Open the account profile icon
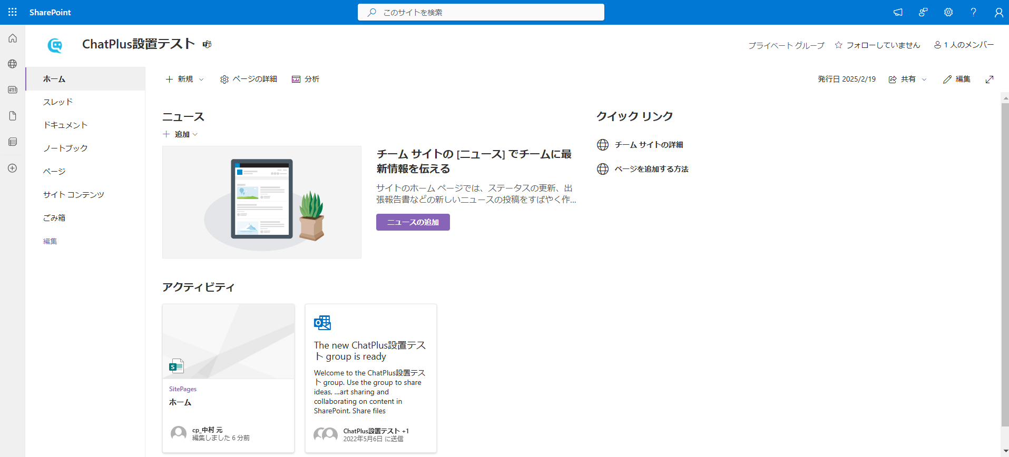1009x457 pixels. click(x=998, y=12)
